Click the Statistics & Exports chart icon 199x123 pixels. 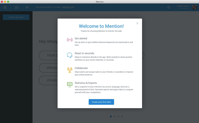(x=70, y=85)
